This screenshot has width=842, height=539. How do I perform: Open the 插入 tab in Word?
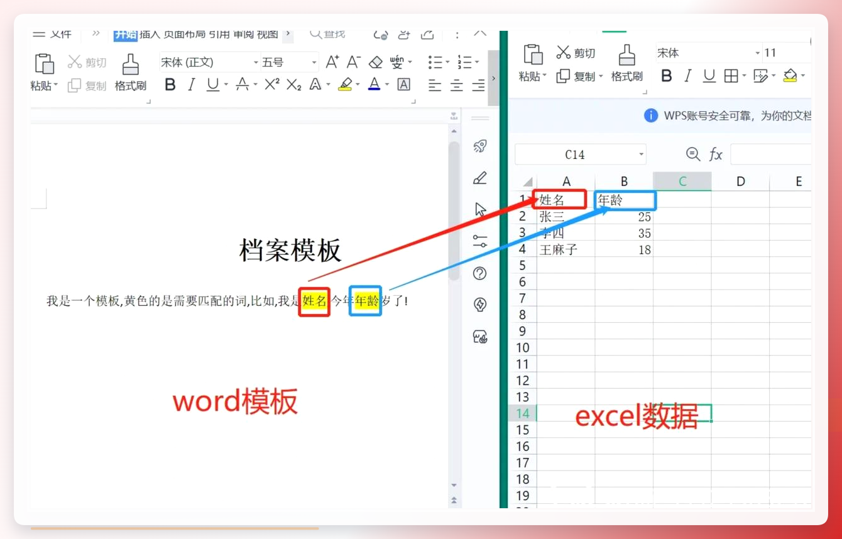(x=150, y=34)
